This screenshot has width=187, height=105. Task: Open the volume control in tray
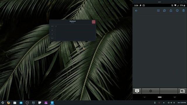point(171,103)
